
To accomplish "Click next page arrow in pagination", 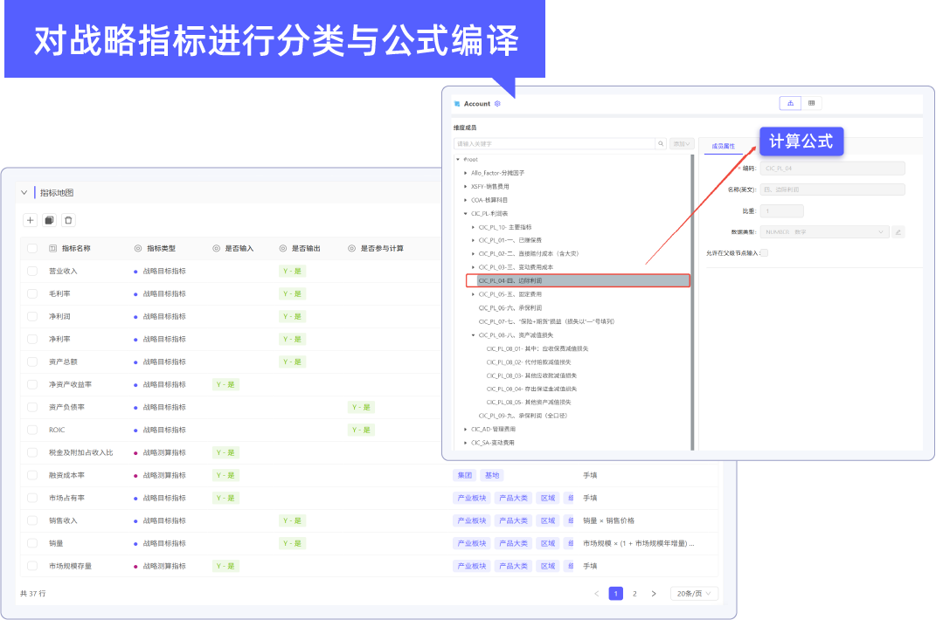I will click(654, 594).
